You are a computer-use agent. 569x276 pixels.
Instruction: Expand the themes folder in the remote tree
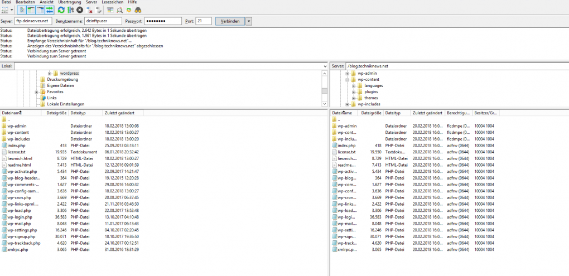(x=354, y=98)
